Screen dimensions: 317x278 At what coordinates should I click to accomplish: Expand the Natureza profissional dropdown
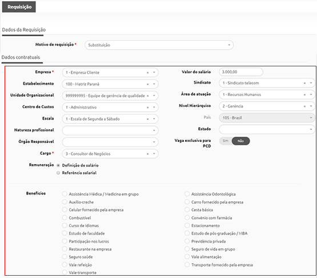(x=110, y=130)
